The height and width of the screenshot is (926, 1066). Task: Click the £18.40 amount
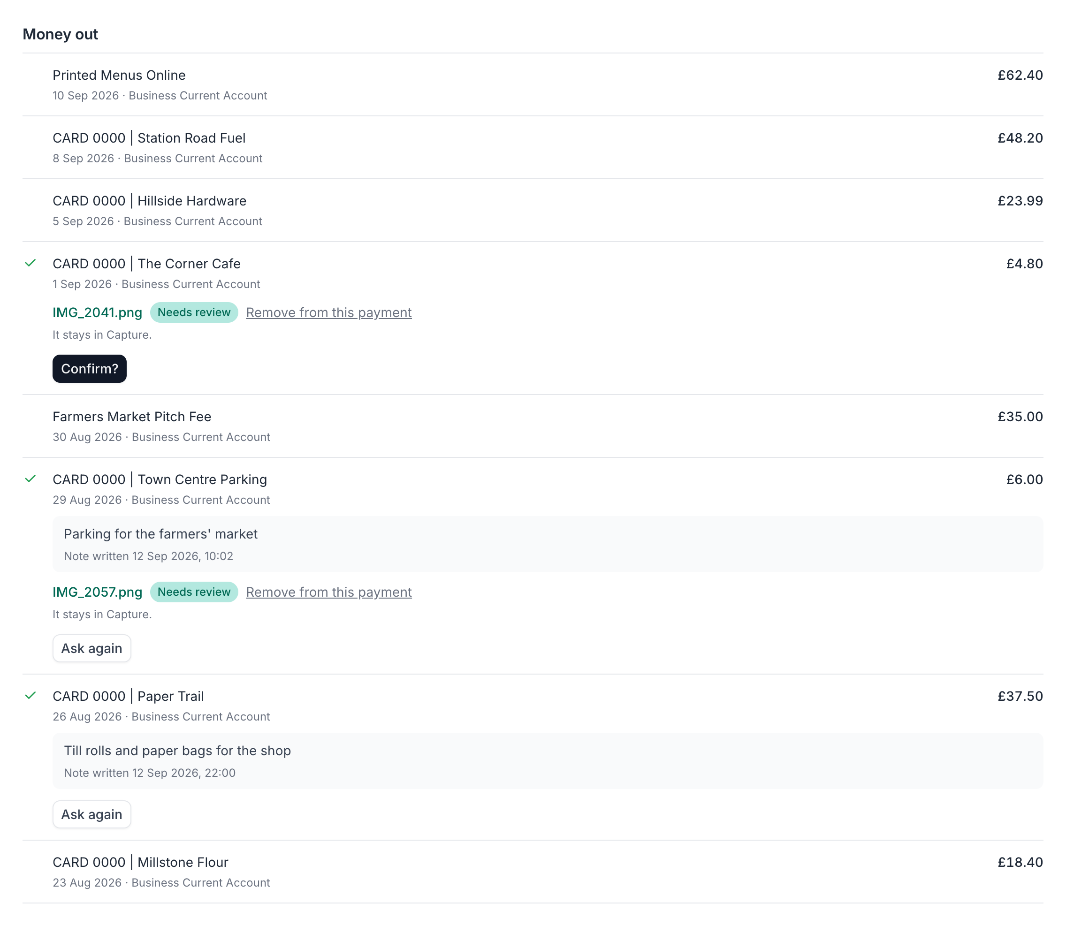(x=1020, y=863)
